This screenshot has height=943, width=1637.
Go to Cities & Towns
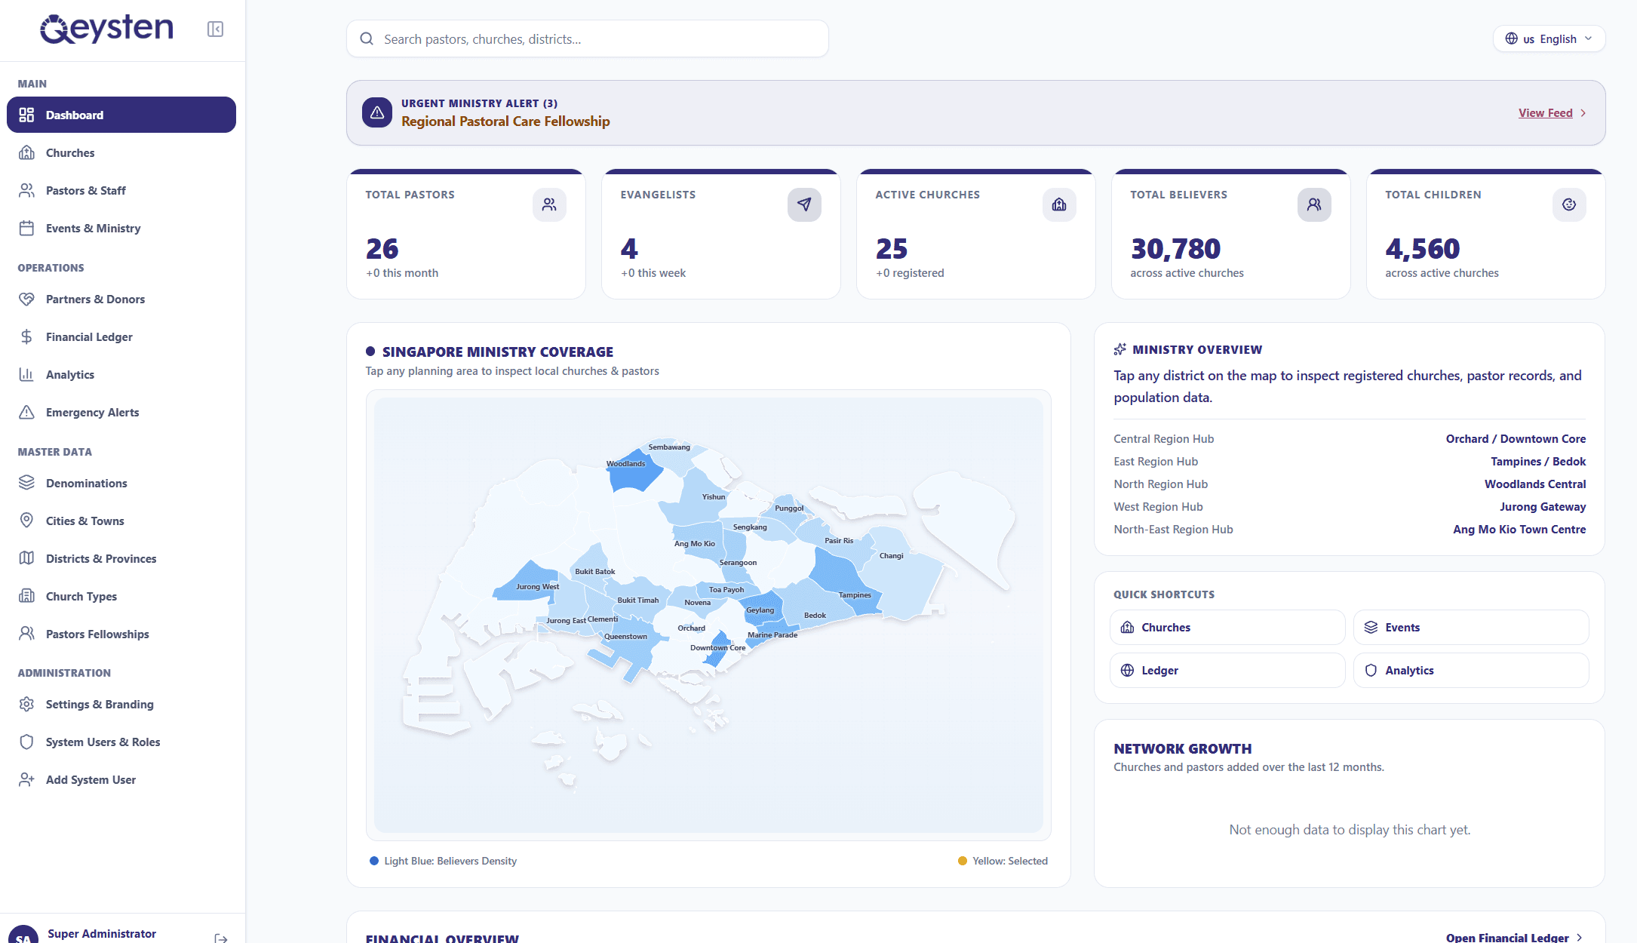pyautogui.click(x=121, y=521)
